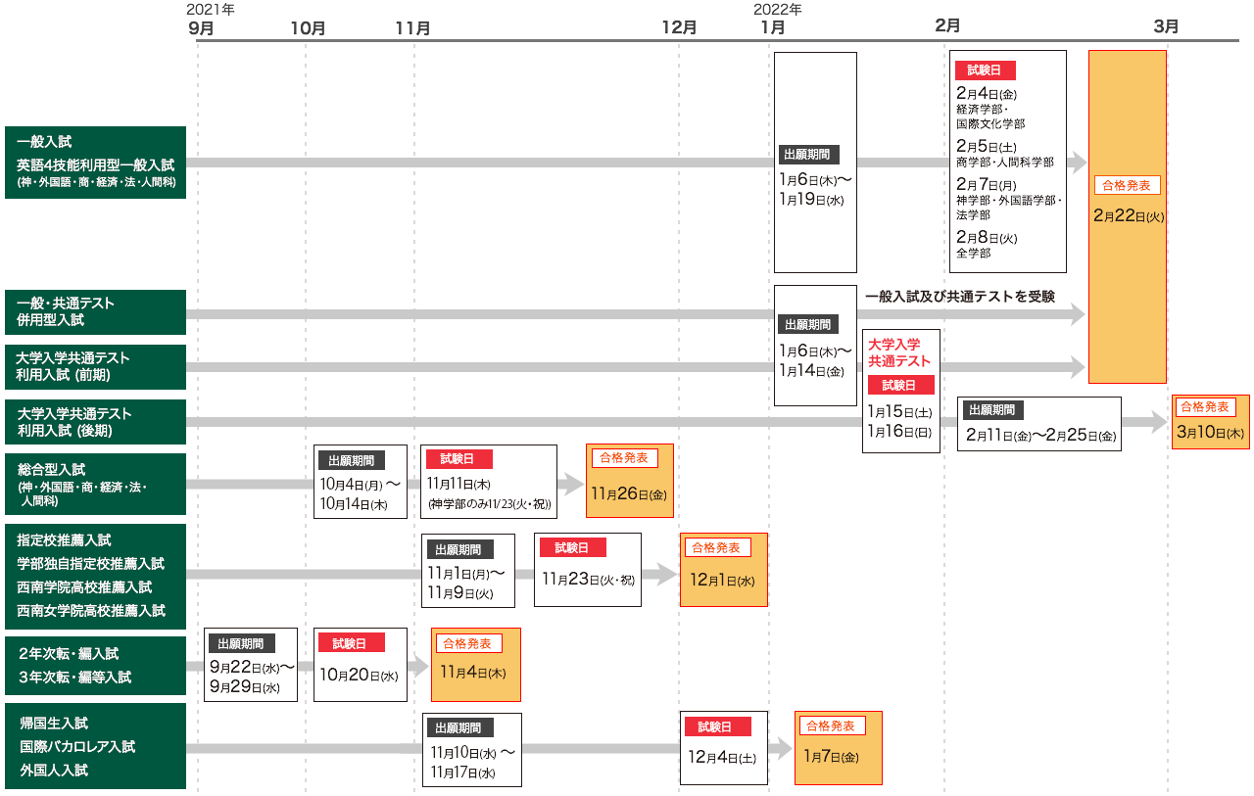Click the 12月4日(土) exam date
1254x796 pixels.
click(x=721, y=758)
